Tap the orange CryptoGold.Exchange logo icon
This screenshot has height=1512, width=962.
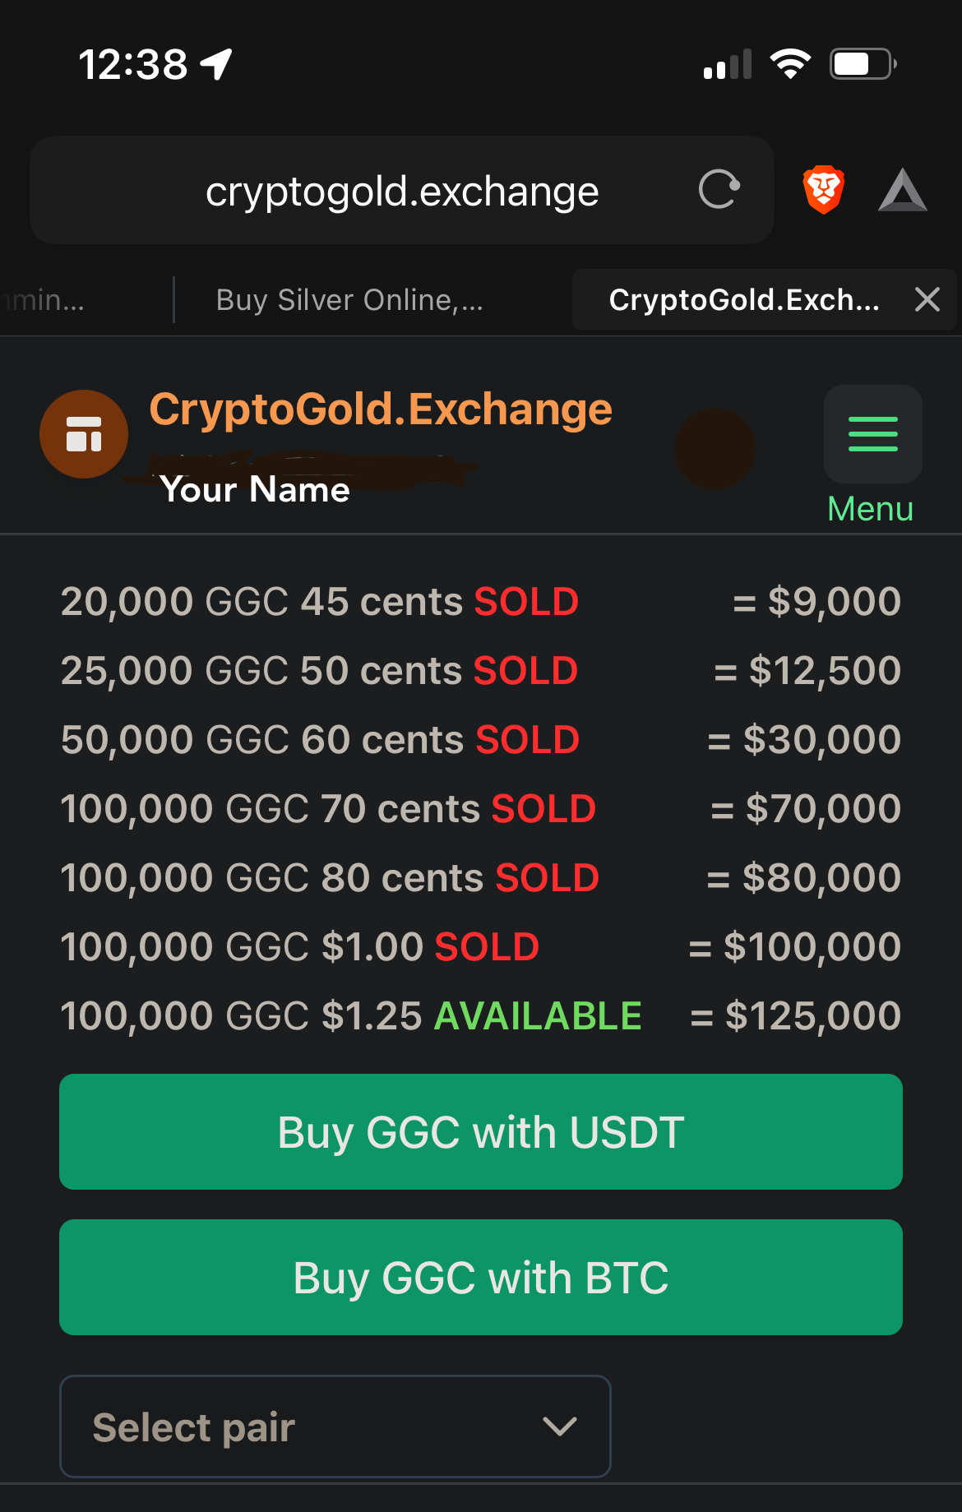click(84, 434)
